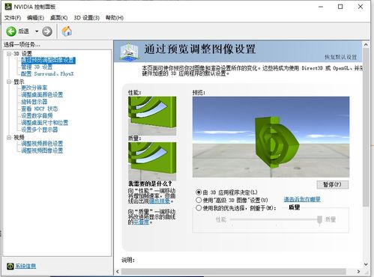Click the 暂停 button
Viewport: 374px width, 277px height.
tap(332, 185)
